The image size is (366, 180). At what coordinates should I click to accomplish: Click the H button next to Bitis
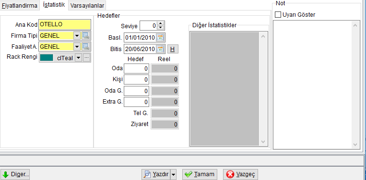tap(173, 49)
